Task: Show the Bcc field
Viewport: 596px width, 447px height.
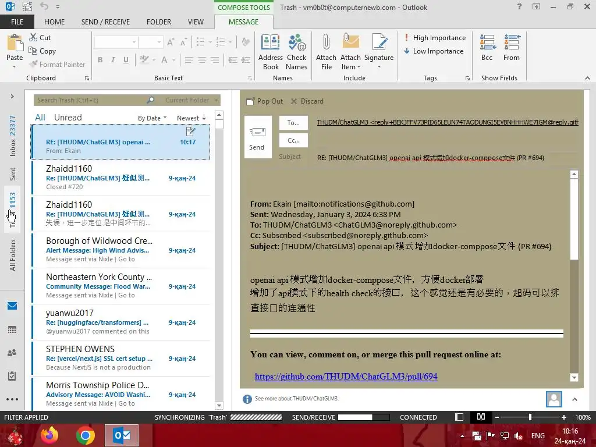Action: coord(487,48)
